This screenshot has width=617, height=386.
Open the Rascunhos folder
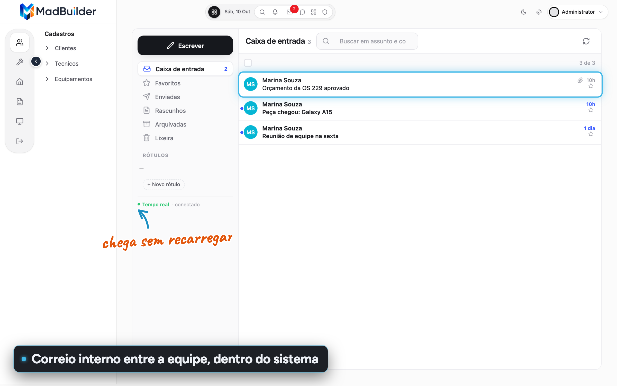tap(185, 111)
